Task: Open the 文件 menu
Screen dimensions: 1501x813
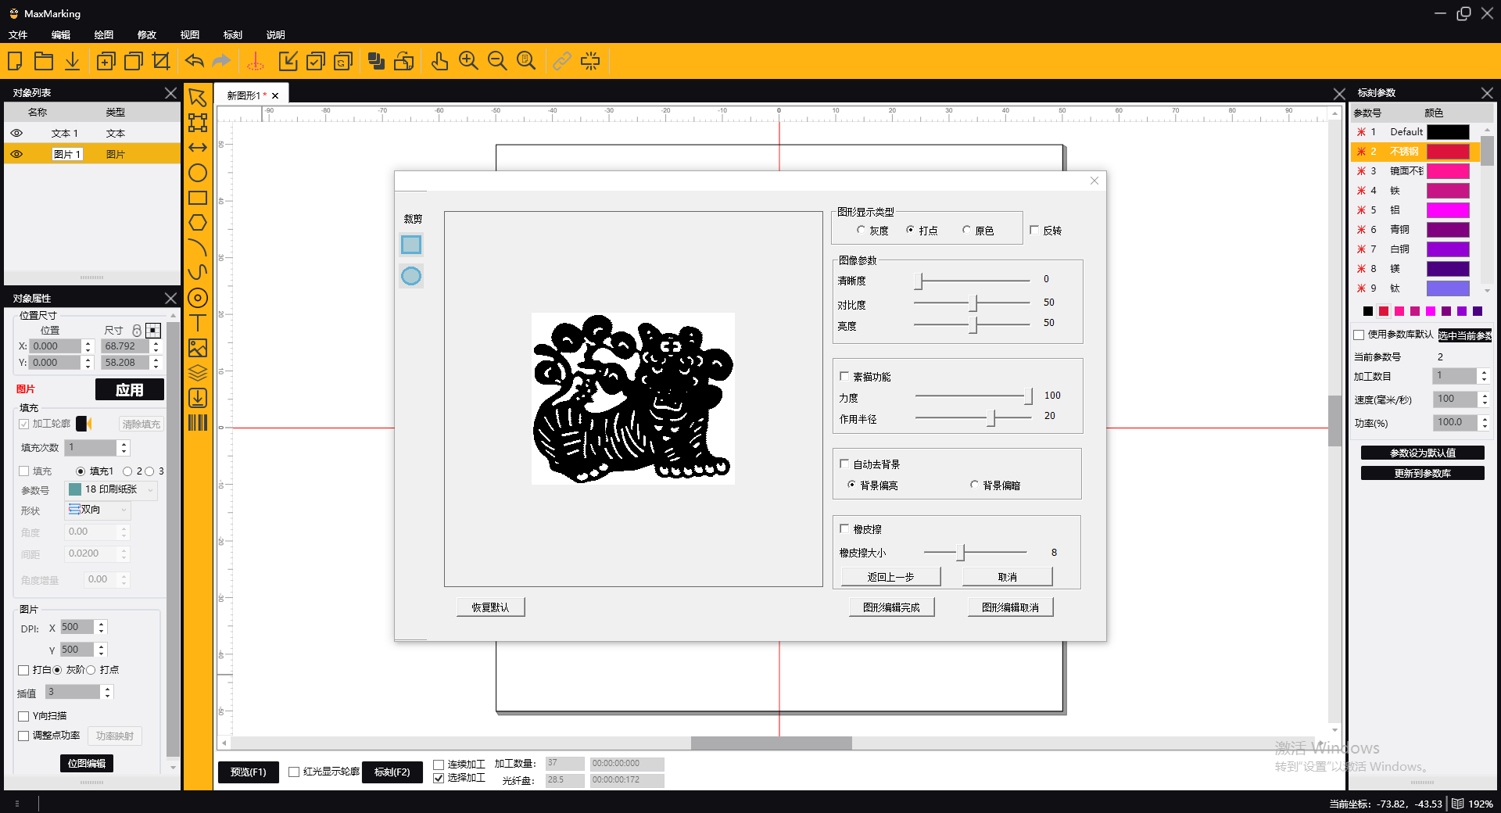Action: click(x=18, y=35)
